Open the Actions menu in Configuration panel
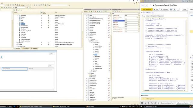The image size is (193, 108). pos(86,11)
